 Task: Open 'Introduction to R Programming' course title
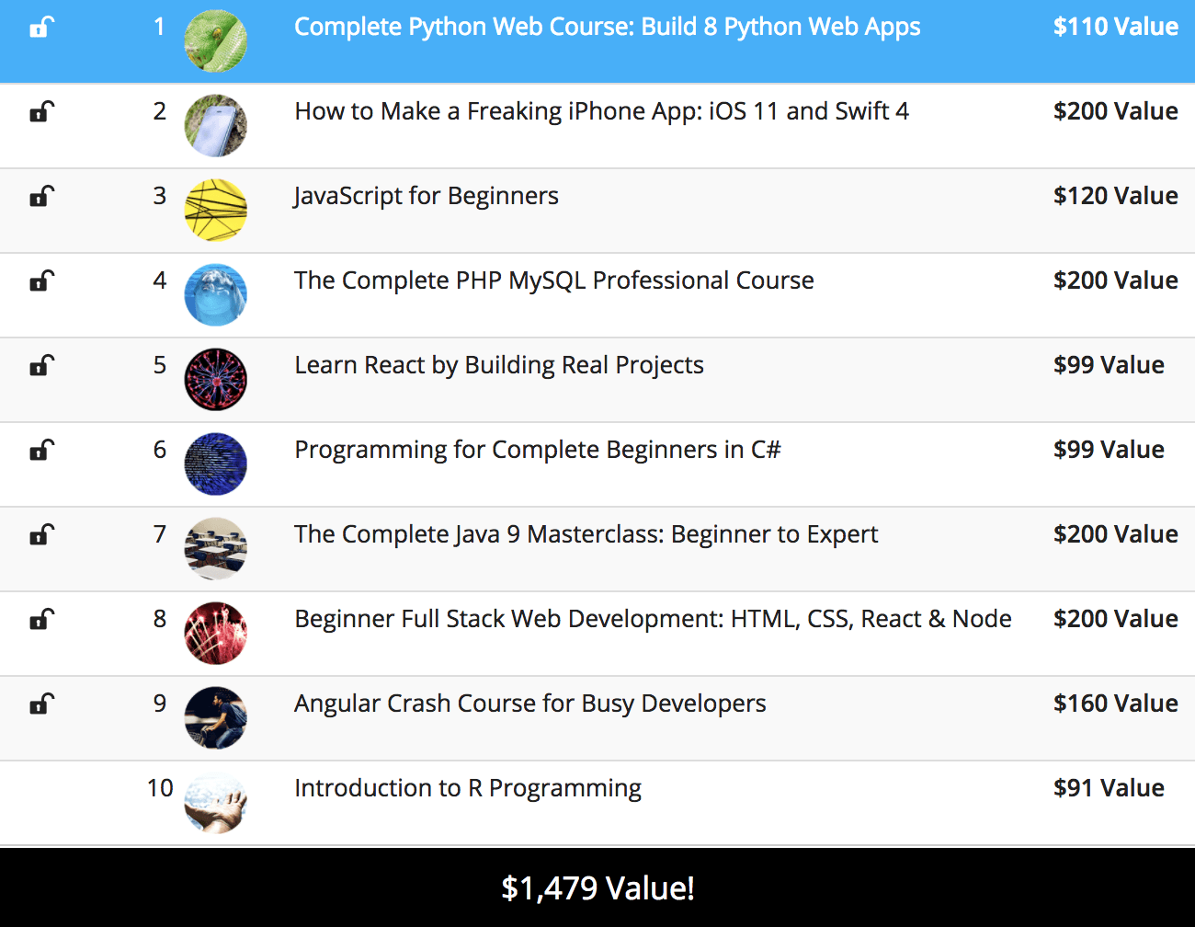pyautogui.click(x=467, y=788)
